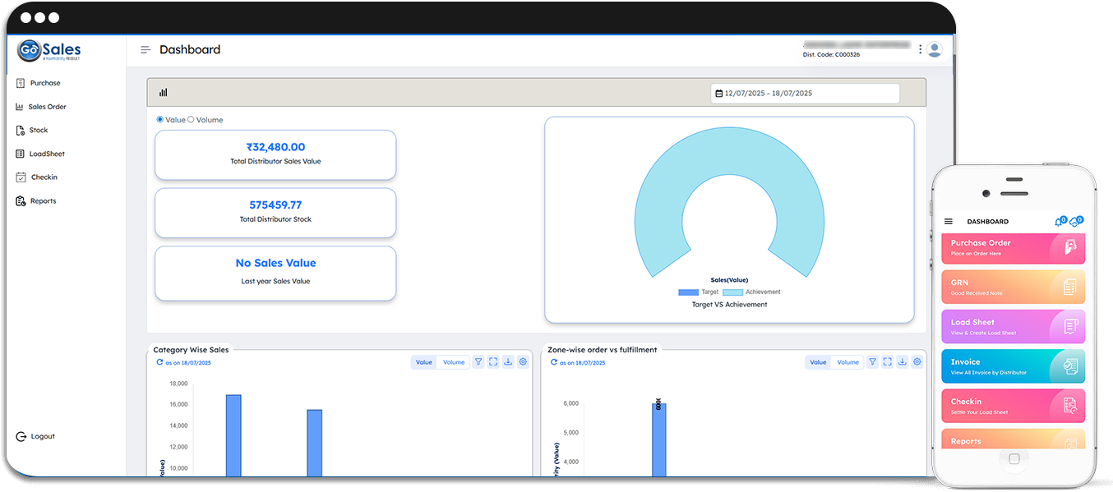This screenshot has width=1113, height=492.
Task: Click Last year Sales Value card
Action: 275,273
